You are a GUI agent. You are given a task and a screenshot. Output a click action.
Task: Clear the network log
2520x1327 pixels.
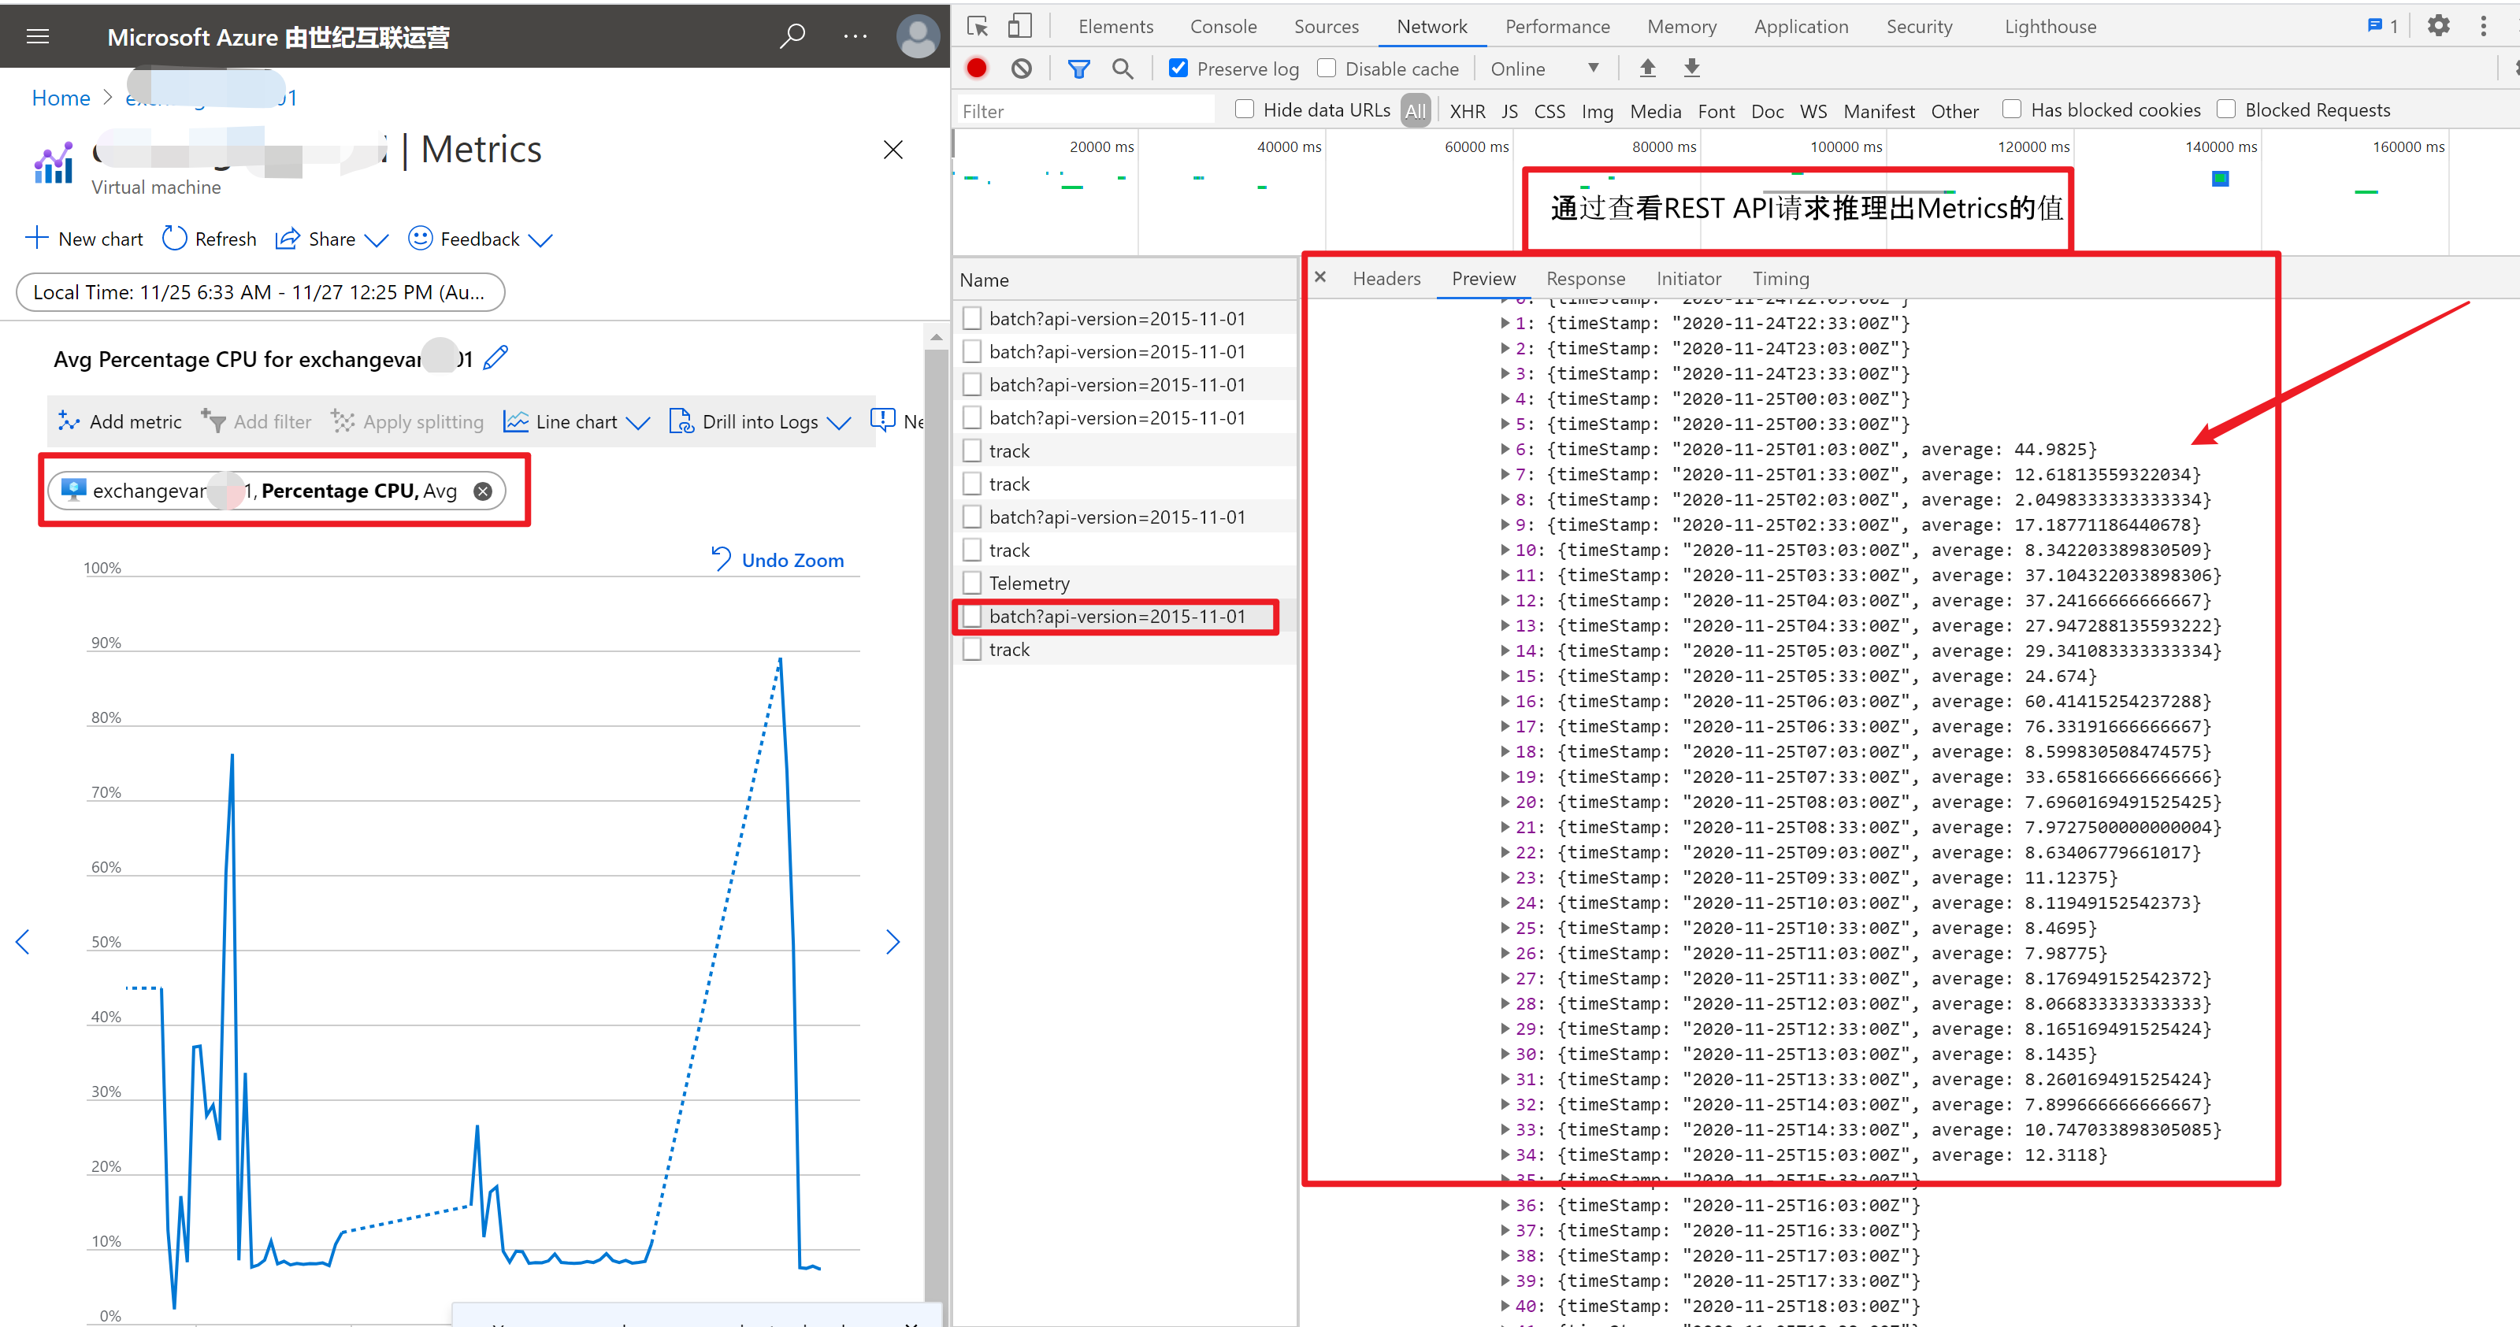click(1021, 69)
